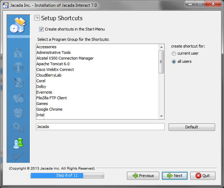Select Games program group
Image resolution: width=224 pixels, height=188 pixels.
tap(97, 104)
